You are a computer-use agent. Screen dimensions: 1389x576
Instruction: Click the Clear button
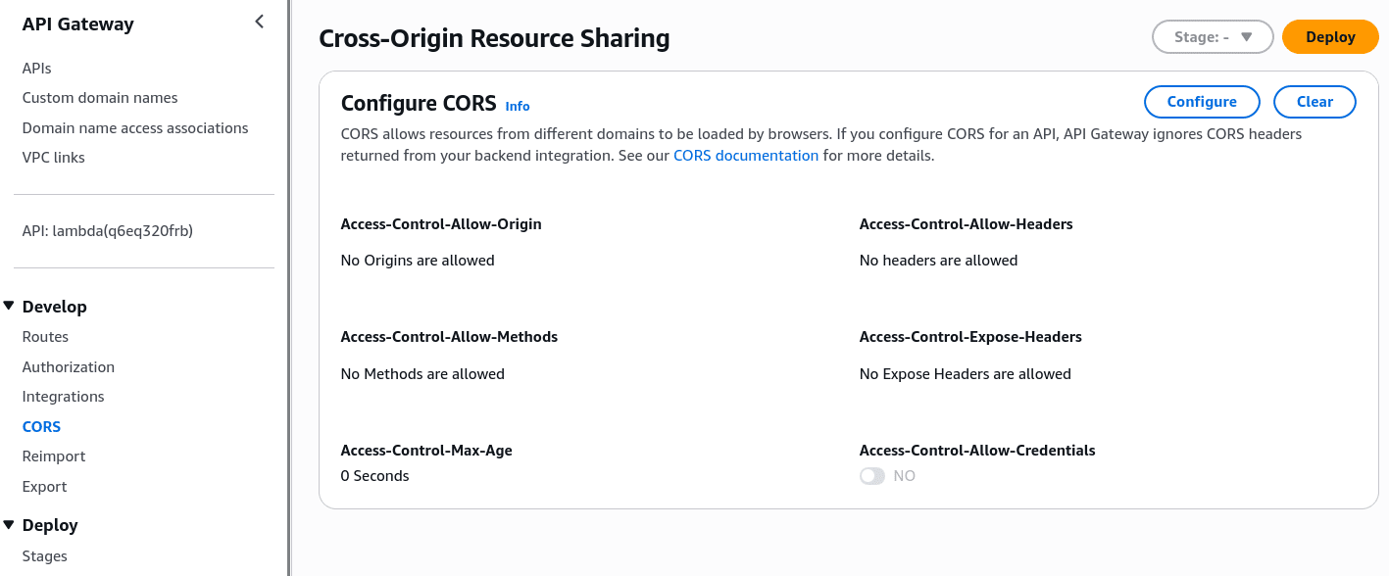(x=1315, y=102)
